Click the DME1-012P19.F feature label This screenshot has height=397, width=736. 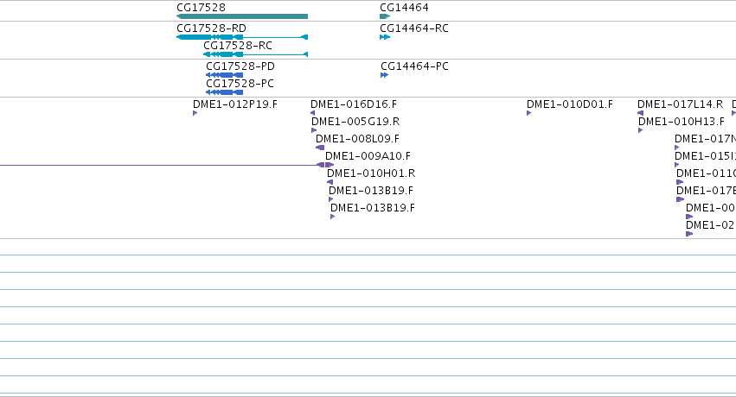click(x=235, y=104)
